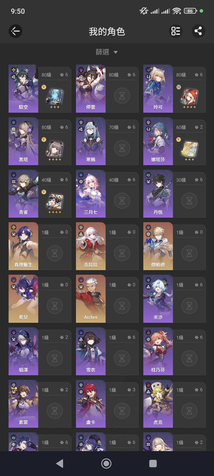Click the filter dropdown arrow
This screenshot has height=476, width=214.
click(116, 52)
